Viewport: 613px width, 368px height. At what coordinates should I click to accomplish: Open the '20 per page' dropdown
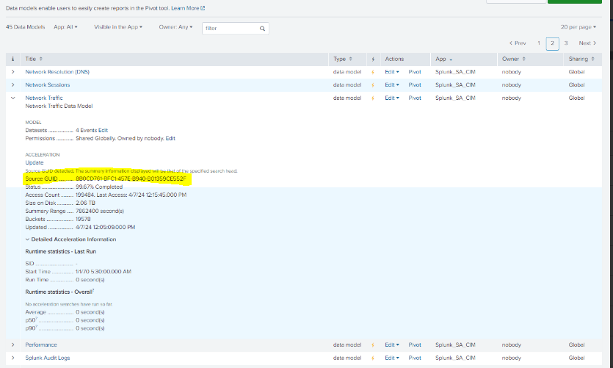coord(578,27)
